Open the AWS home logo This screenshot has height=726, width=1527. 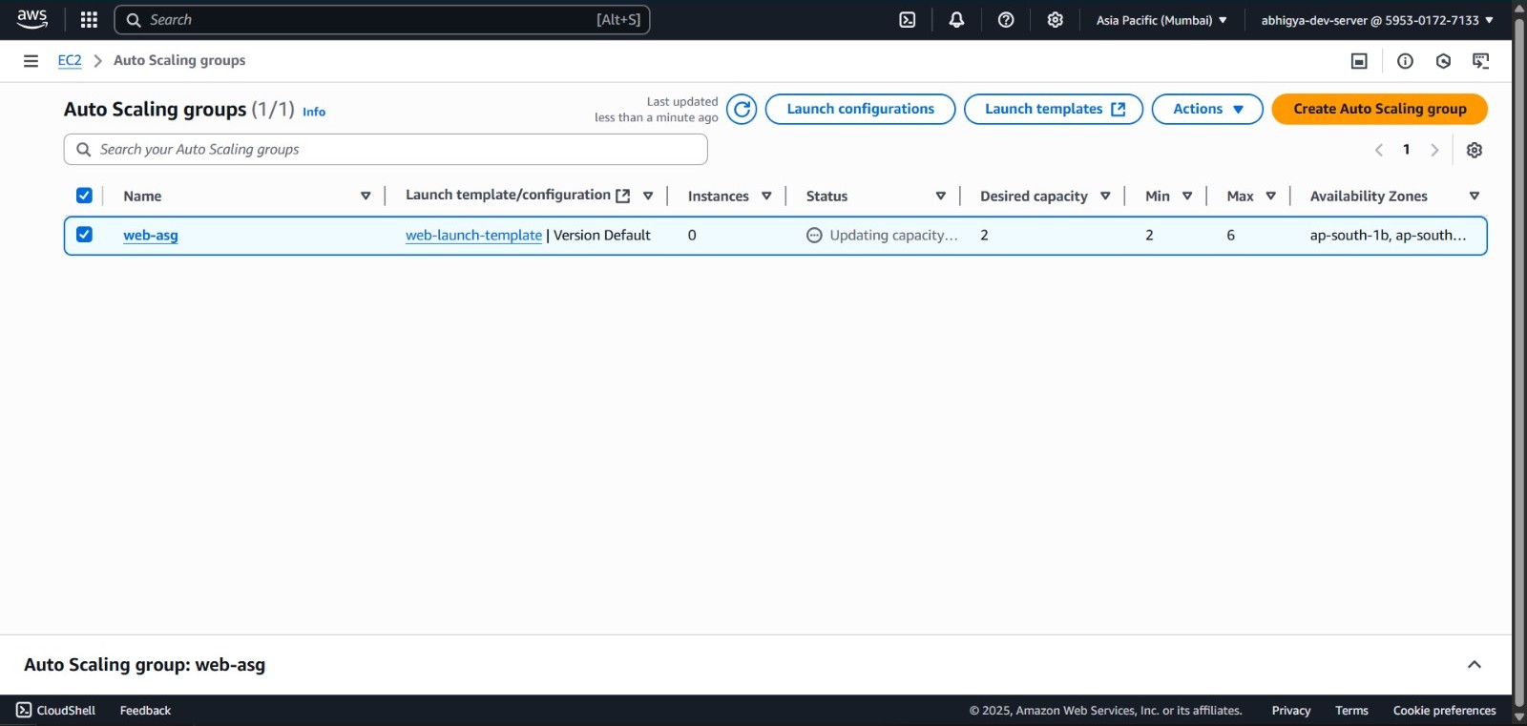point(31,19)
